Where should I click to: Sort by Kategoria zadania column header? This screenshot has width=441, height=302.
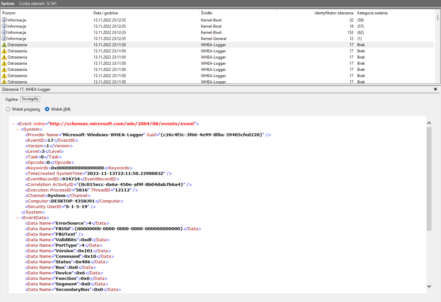click(395, 13)
